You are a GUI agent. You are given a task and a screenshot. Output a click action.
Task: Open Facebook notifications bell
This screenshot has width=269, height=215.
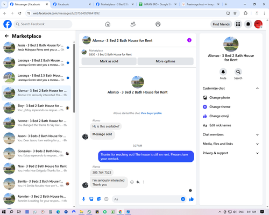click(x=248, y=24)
